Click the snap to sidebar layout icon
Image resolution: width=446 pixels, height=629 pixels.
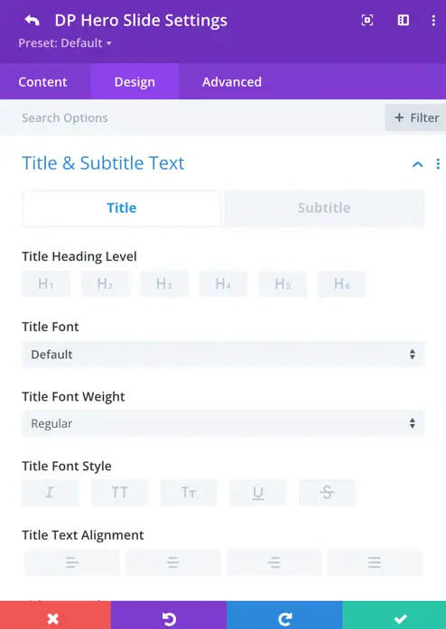click(x=403, y=21)
